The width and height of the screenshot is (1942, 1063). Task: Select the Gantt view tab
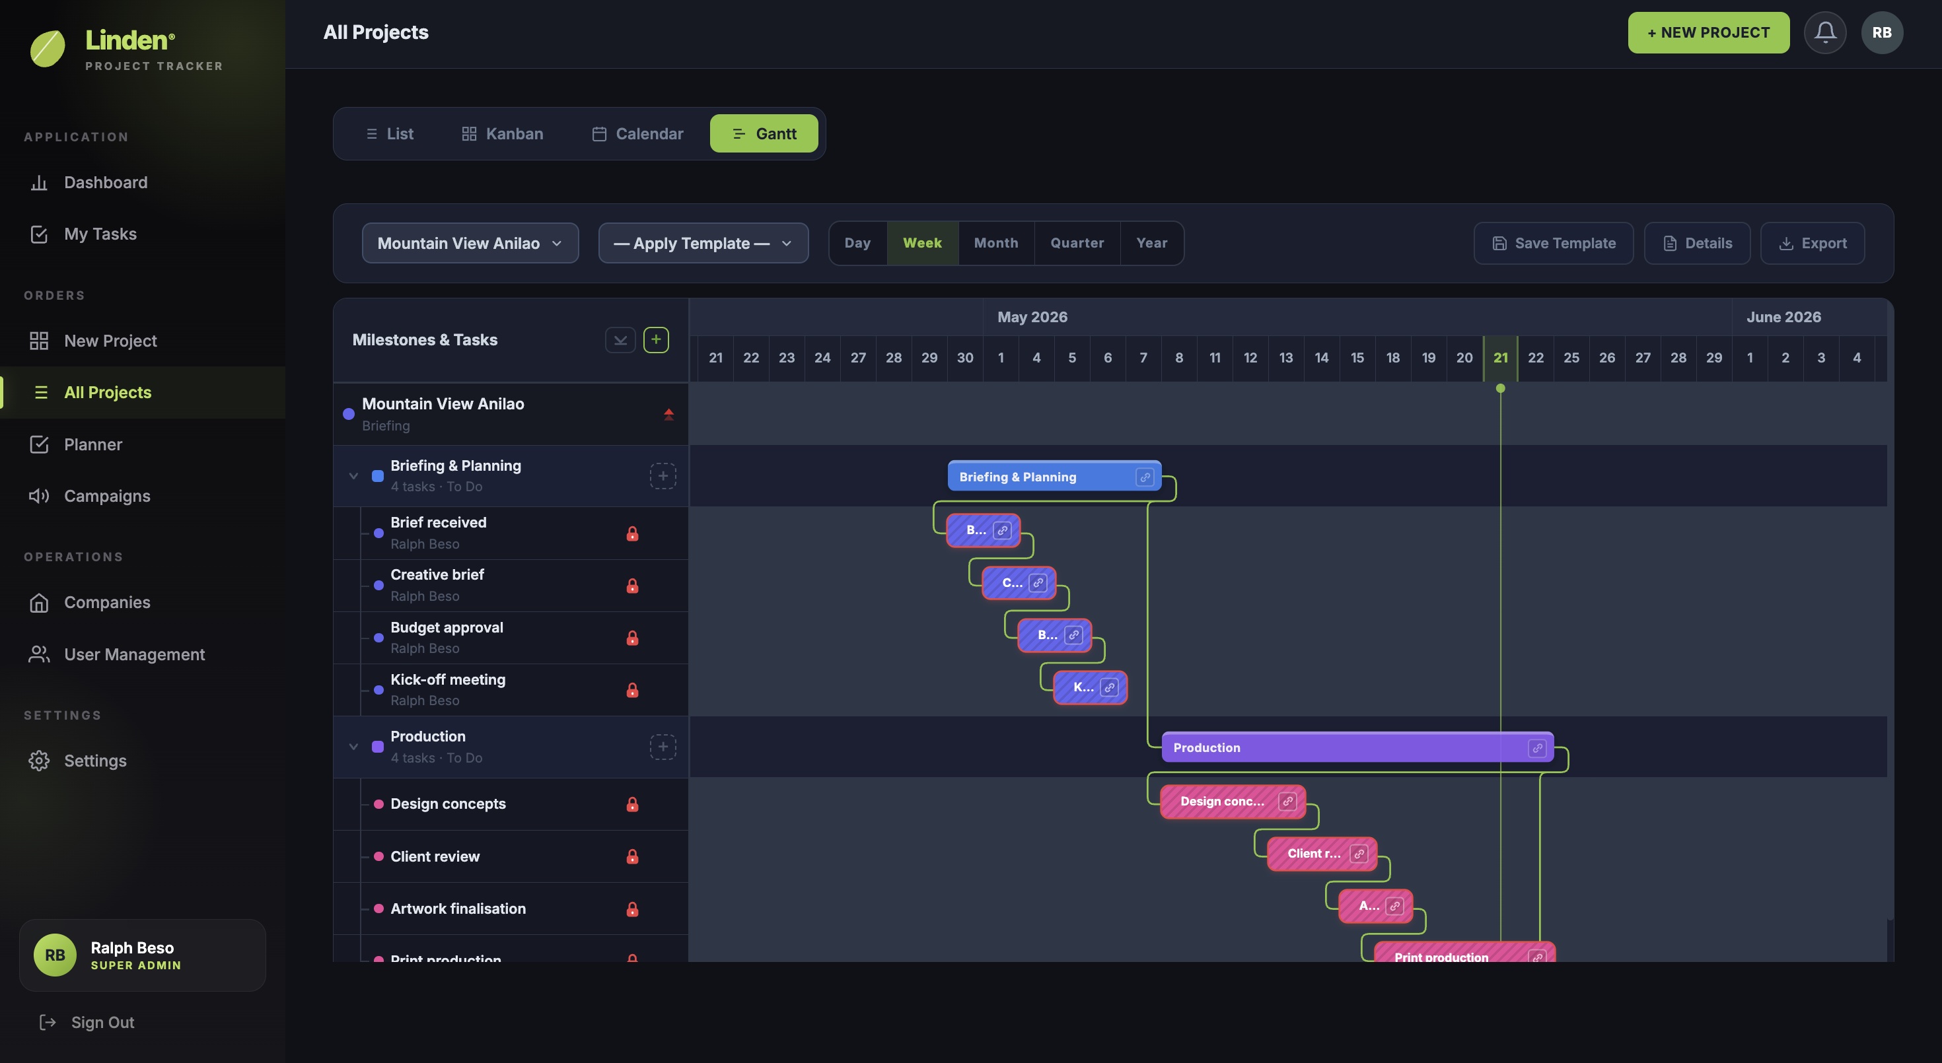[x=764, y=133]
